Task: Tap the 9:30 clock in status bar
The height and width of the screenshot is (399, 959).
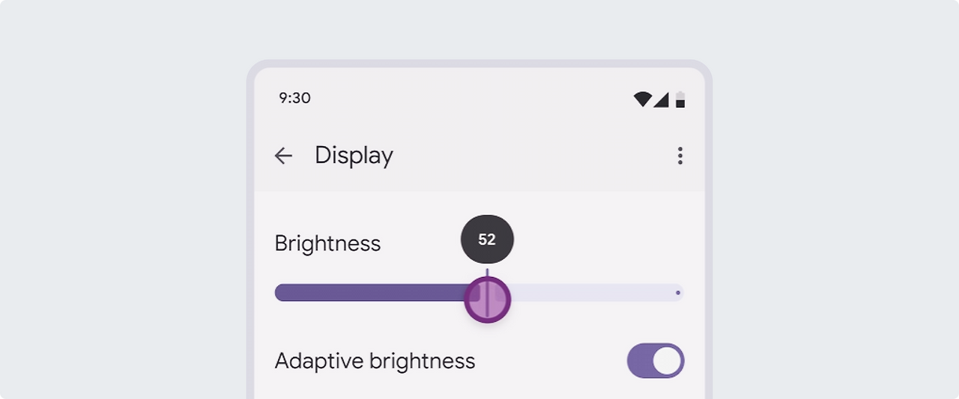Action: coord(294,98)
